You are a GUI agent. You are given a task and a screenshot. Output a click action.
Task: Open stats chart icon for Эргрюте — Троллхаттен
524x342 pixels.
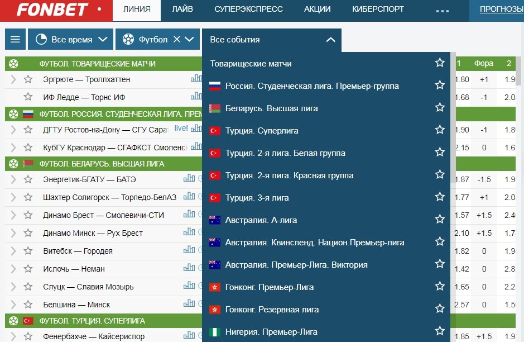coord(196,79)
